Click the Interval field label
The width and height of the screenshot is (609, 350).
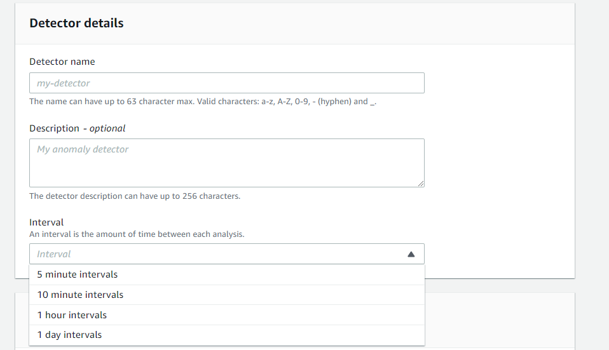coord(46,222)
